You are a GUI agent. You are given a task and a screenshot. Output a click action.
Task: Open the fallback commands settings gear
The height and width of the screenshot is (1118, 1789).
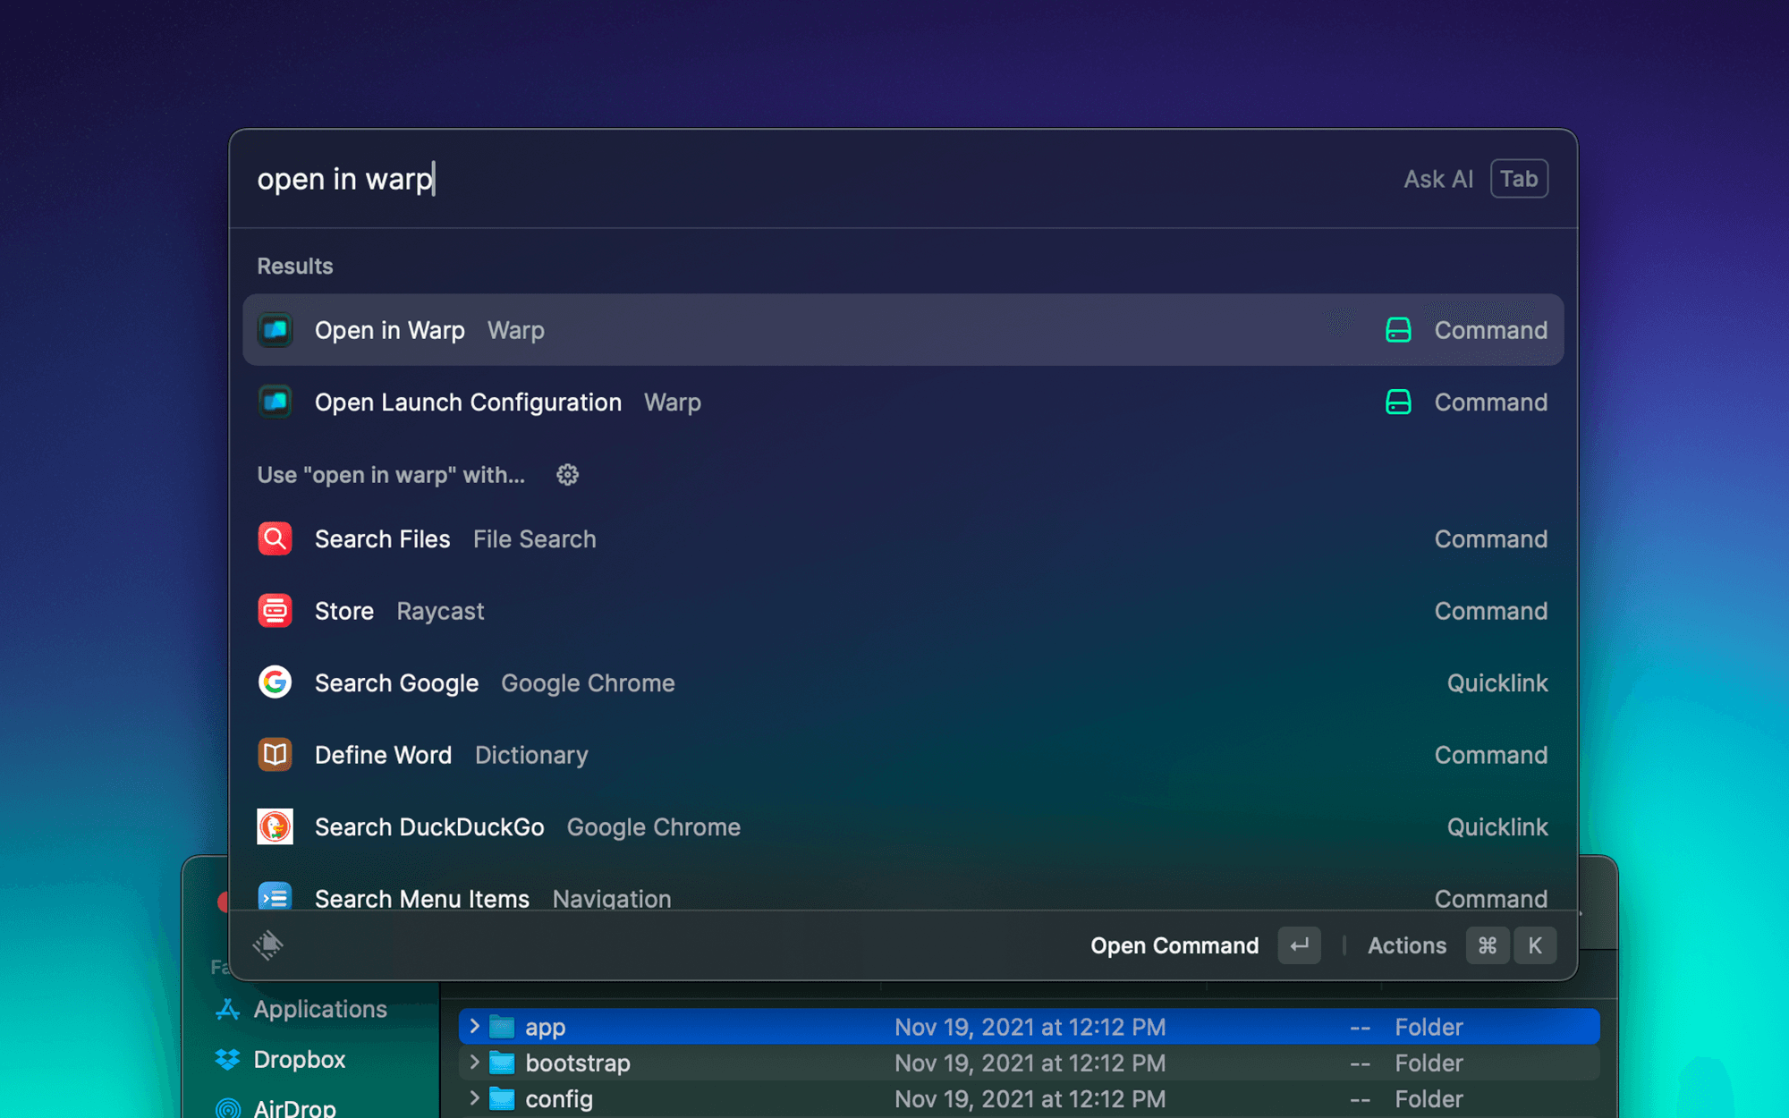(567, 475)
